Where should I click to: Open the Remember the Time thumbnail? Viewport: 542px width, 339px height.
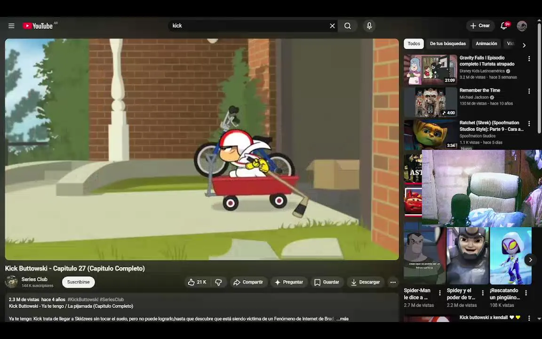[430, 102]
